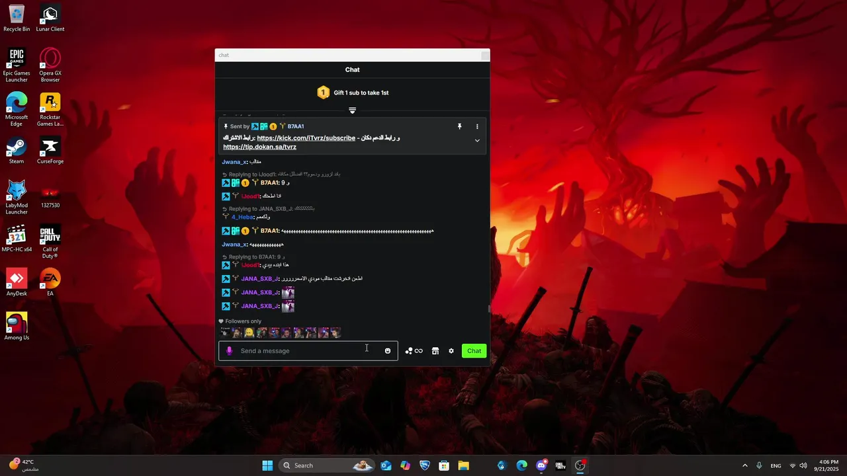
Task: Open Call of Duty taskbar icon
Action: (560, 465)
